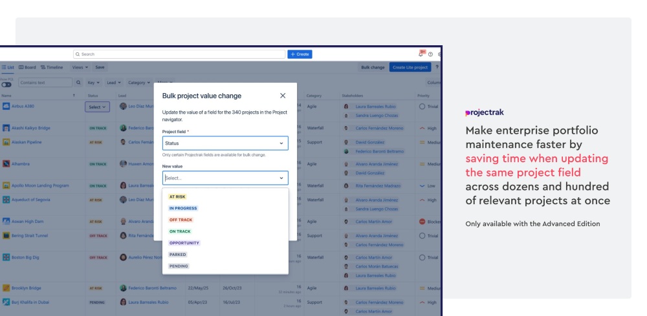The image size is (647, 316).
Task: Click the Blocker priority icon in Aswan High Dam row
Action: click(x=422, y=222)
